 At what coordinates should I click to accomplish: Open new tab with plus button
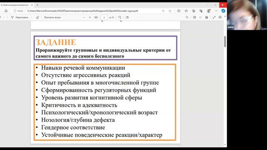[x=38, y=5]
